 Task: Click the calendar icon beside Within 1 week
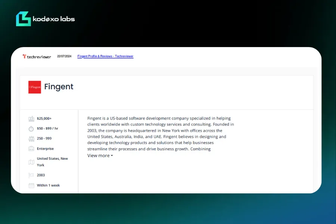[31, 186]
